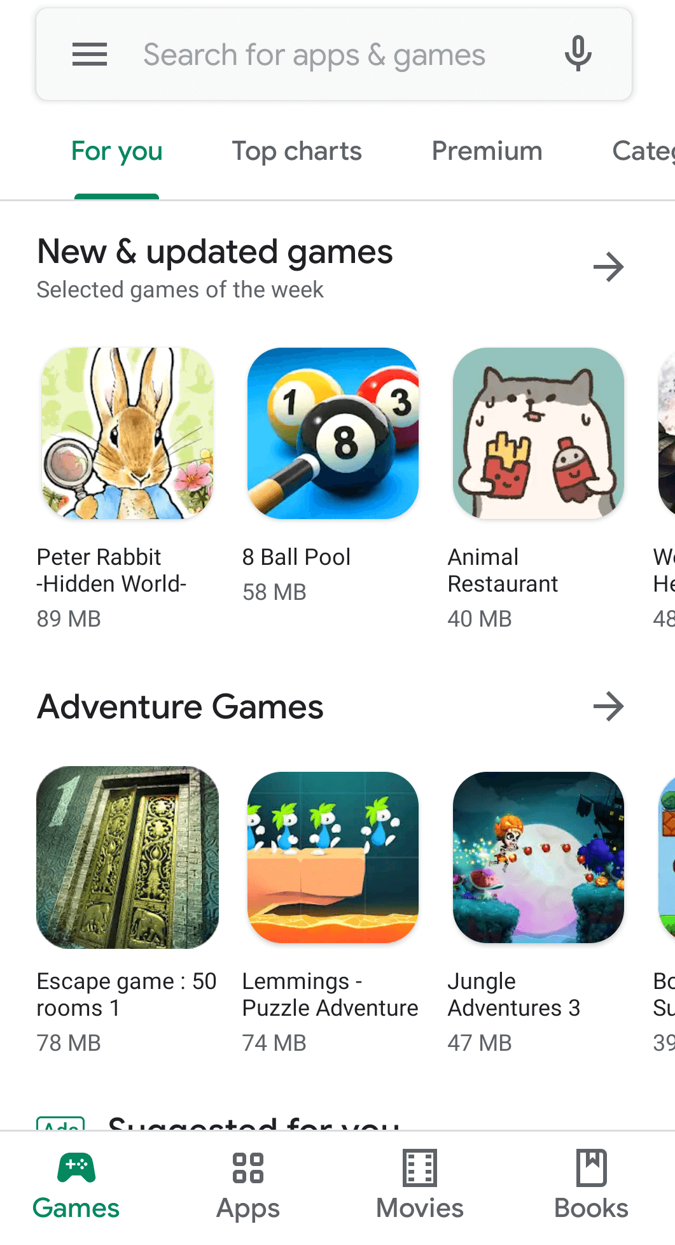
Task: Open Peter Rabbit Hidden World icon
Action: tap(127, 433)
